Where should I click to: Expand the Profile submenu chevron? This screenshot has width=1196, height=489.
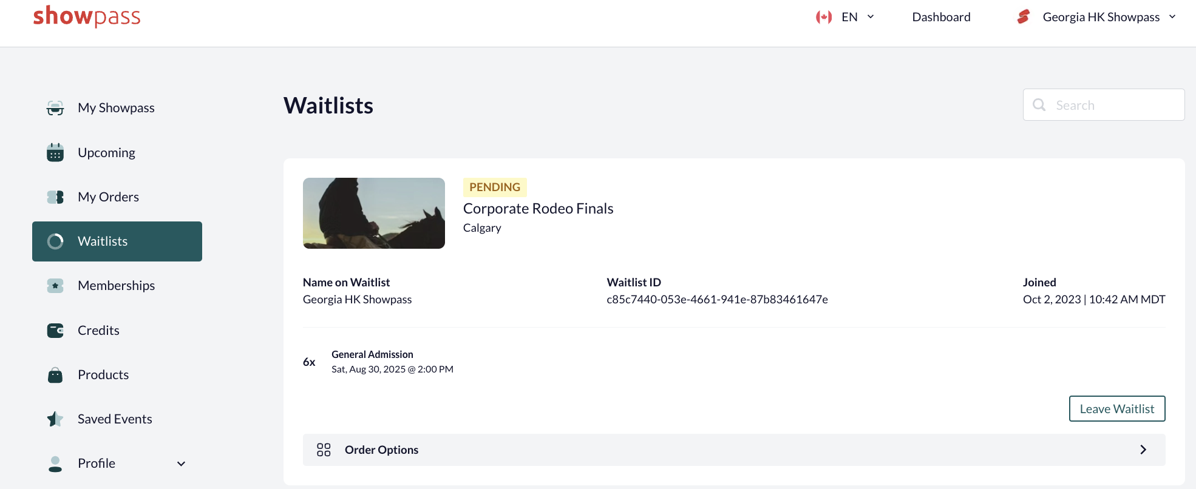pos(181,464)
